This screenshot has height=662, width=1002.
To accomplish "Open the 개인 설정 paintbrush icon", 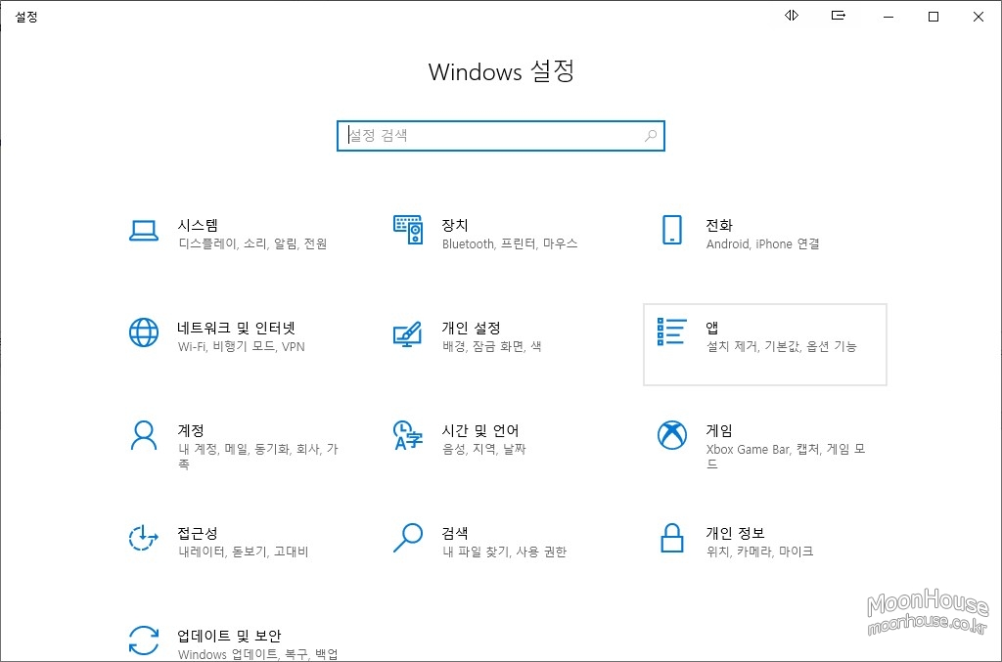I will 408,333.
